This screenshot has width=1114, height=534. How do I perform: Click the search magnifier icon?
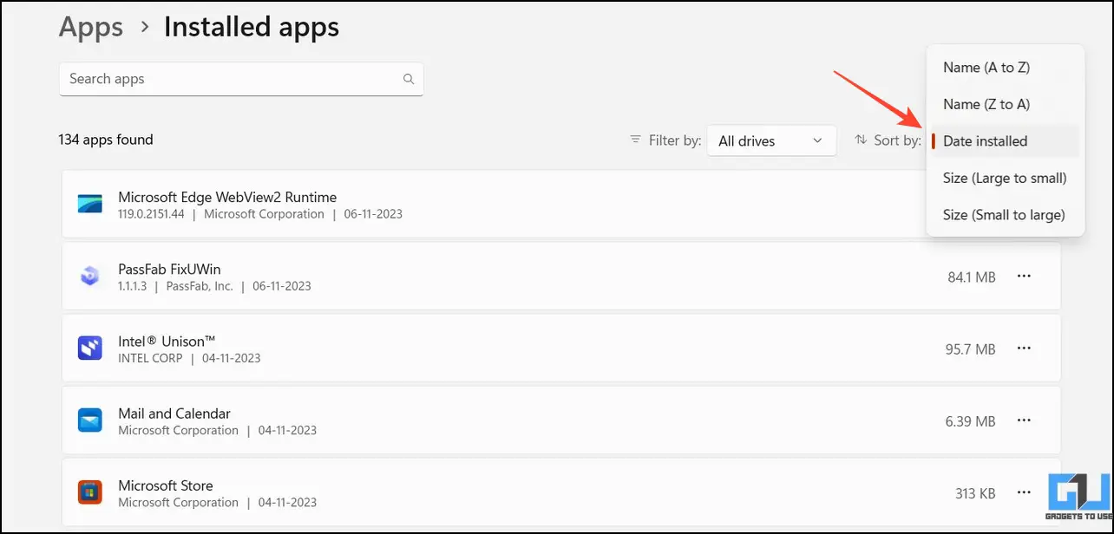coord(409,79)
